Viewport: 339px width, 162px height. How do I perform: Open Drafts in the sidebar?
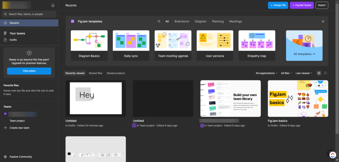point(13,40)
